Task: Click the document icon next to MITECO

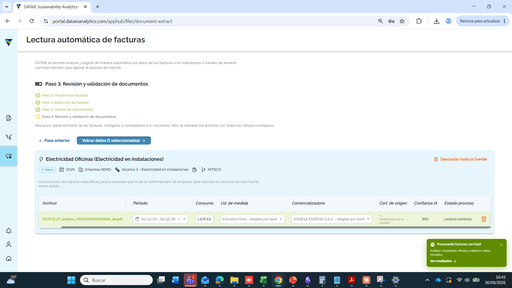Action: 194,170
